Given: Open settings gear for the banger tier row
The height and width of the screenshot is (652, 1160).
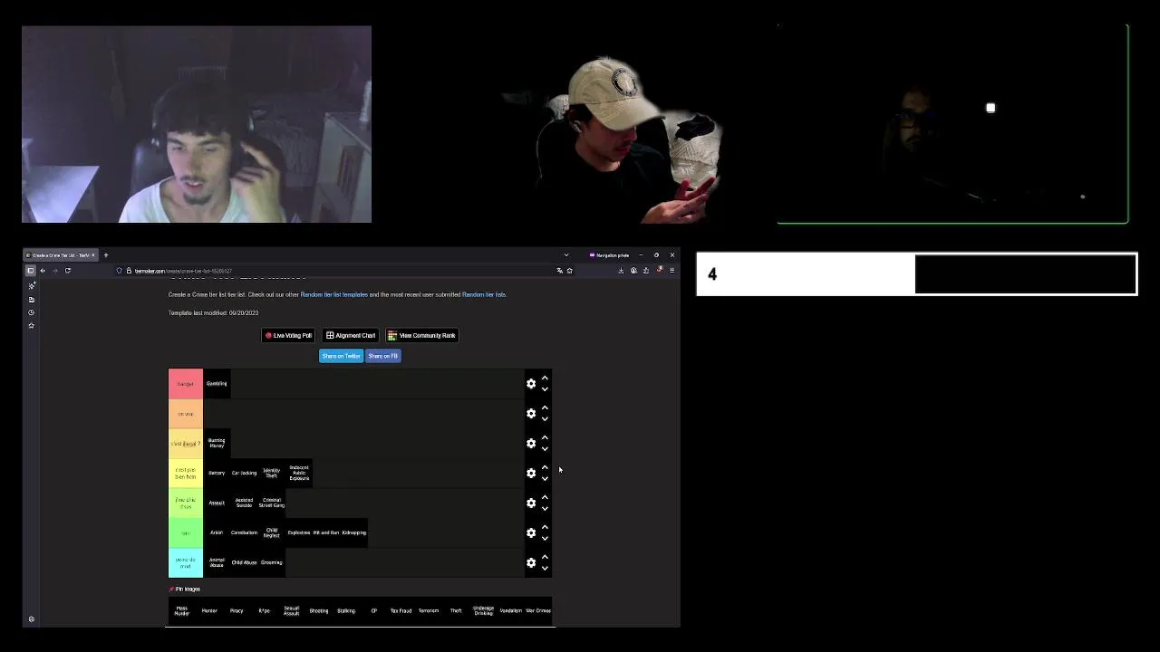Looking at the screenshot, I should tap(531, 384).
